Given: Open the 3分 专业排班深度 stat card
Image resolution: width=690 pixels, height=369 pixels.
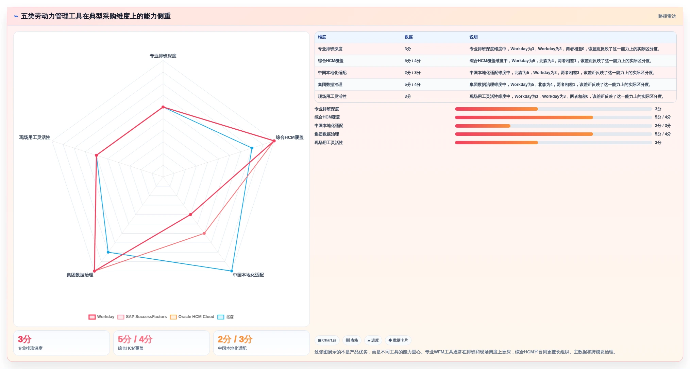Looking at the screenshot, I should coord(62,343).
